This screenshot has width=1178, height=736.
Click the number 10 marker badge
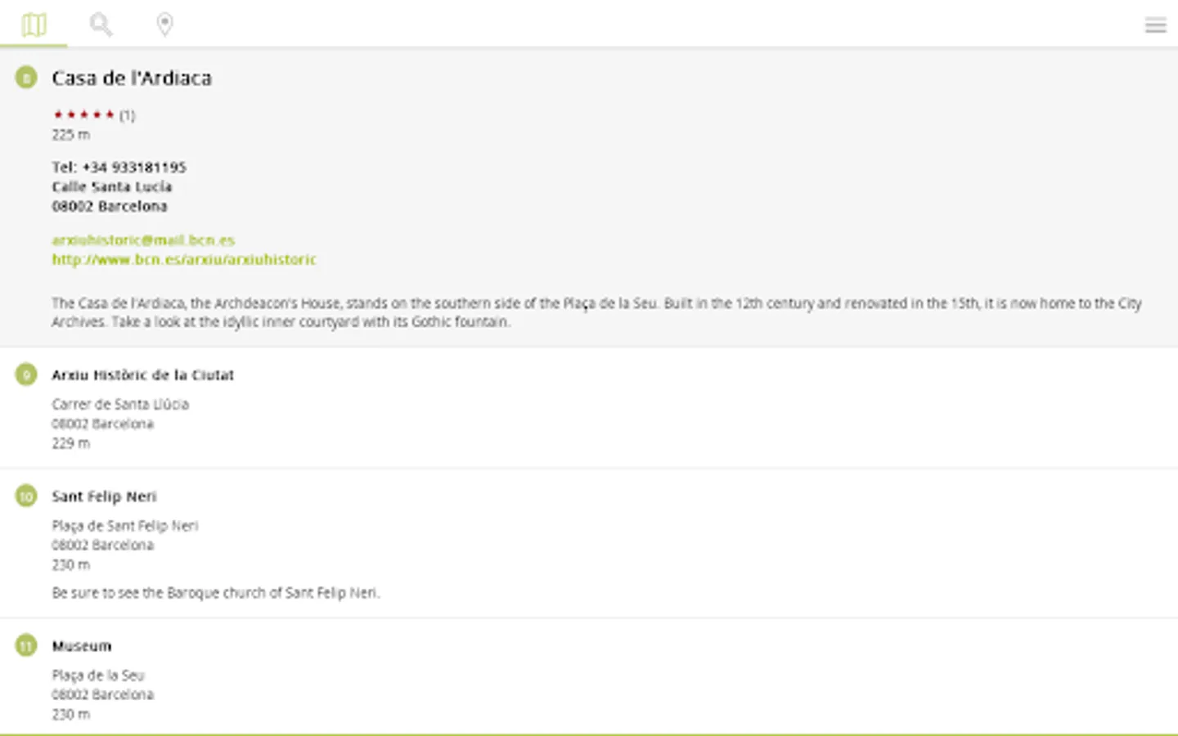click(26, 496)
